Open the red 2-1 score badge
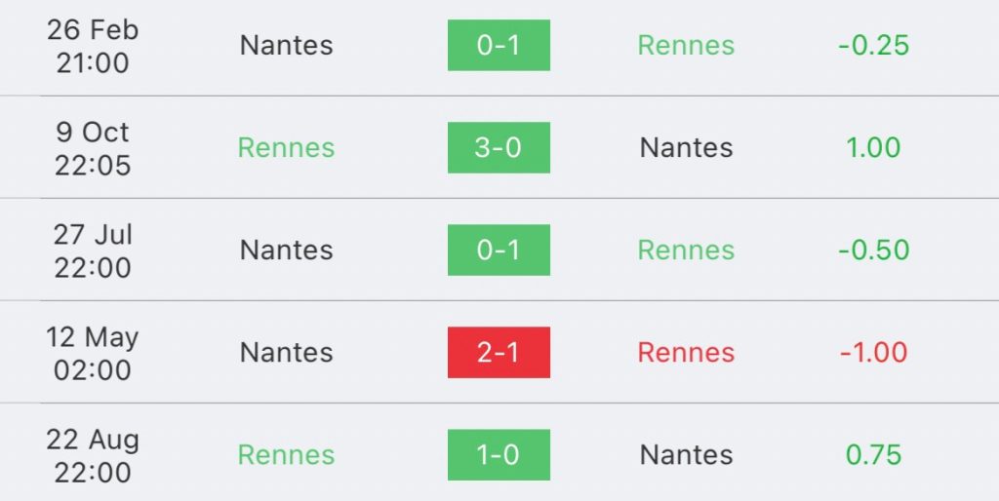This screenshot has height=501, width=999. pyautogui.click(x=499, y=353)
